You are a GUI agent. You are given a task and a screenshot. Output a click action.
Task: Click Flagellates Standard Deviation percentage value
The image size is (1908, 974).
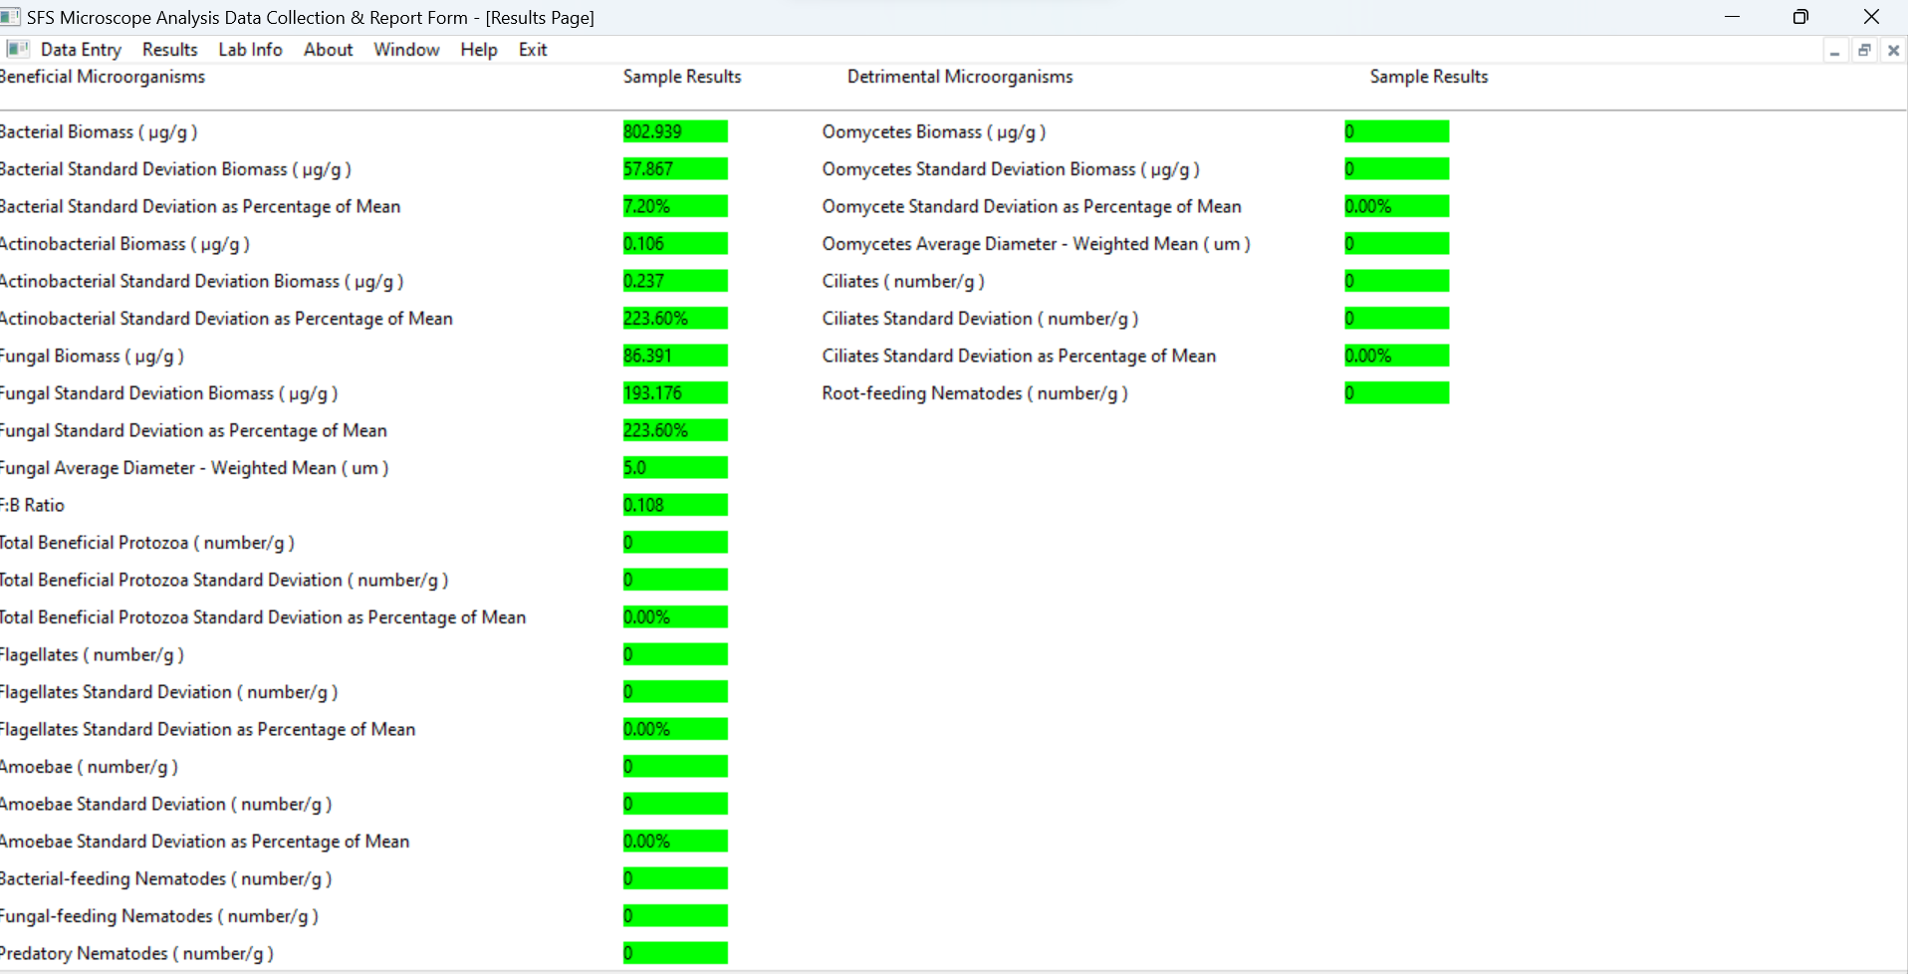(x=675, y=729)
